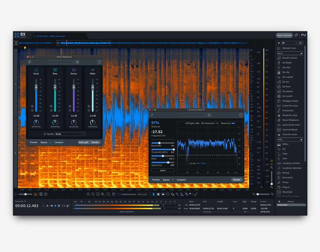Select the hand grab tool
The height and width of the screenshot is (252, 320).
[113, 194]
